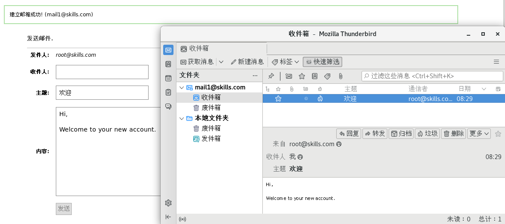Pin the quick filter bar

coord(271,76)
